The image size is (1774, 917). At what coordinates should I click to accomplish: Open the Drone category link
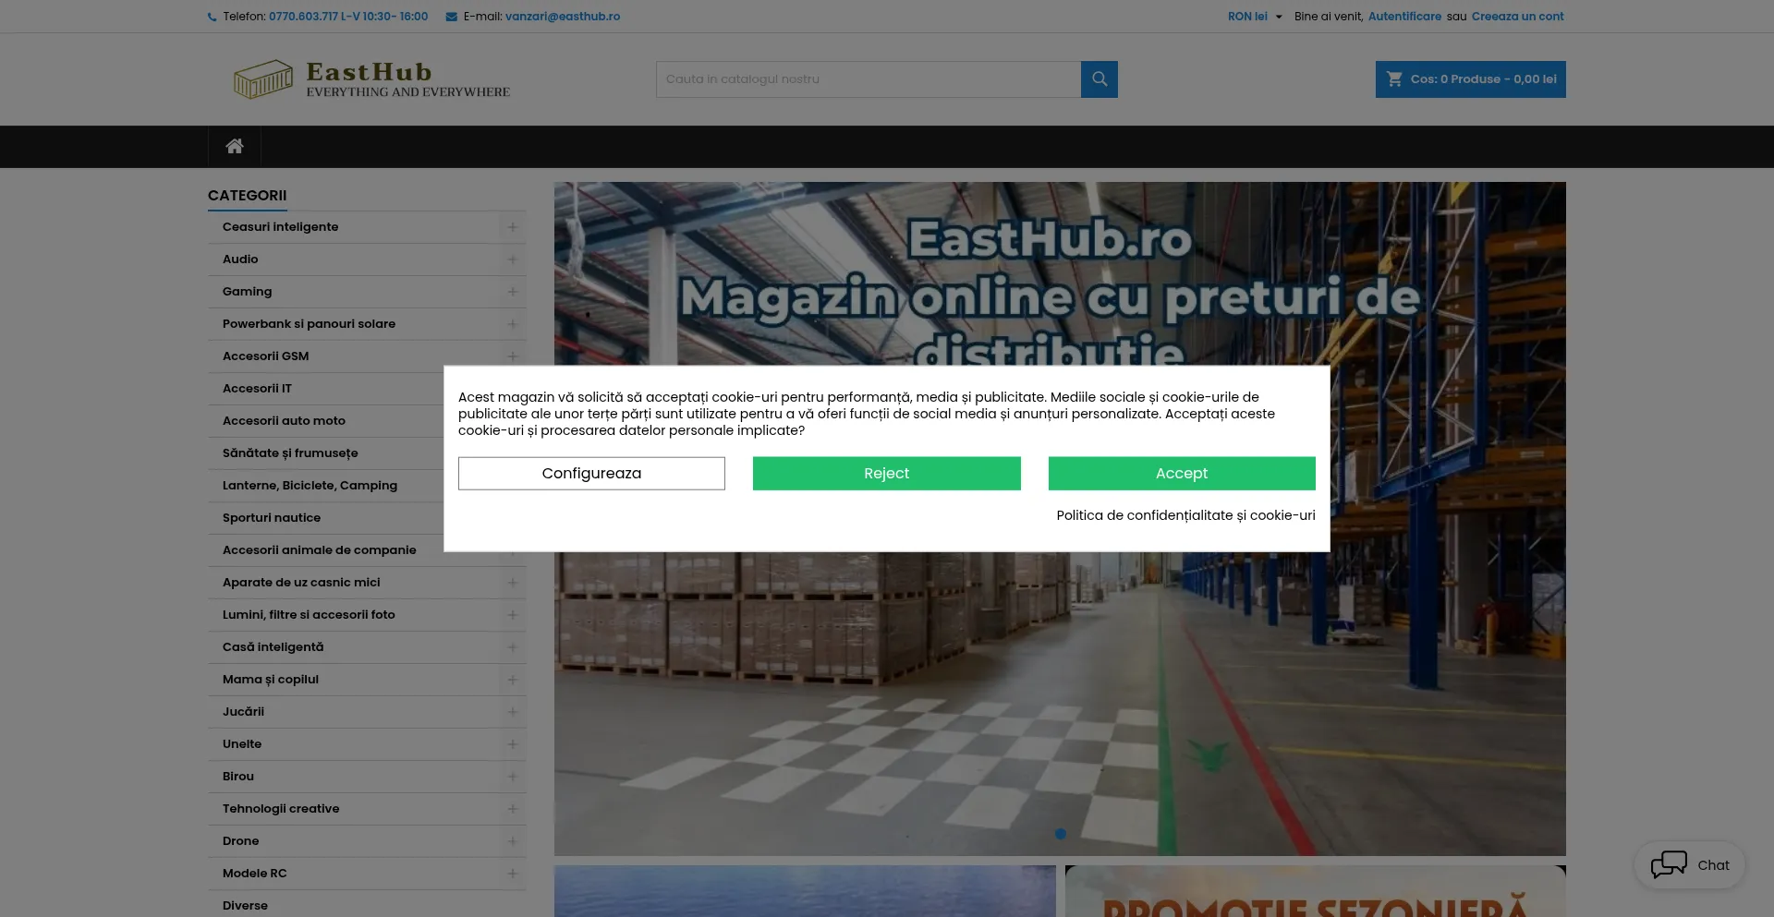pyautogui.click(x=240, y=841)
